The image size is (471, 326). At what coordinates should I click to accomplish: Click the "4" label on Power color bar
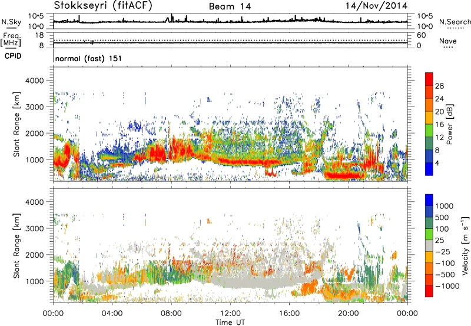coord(437,163)
